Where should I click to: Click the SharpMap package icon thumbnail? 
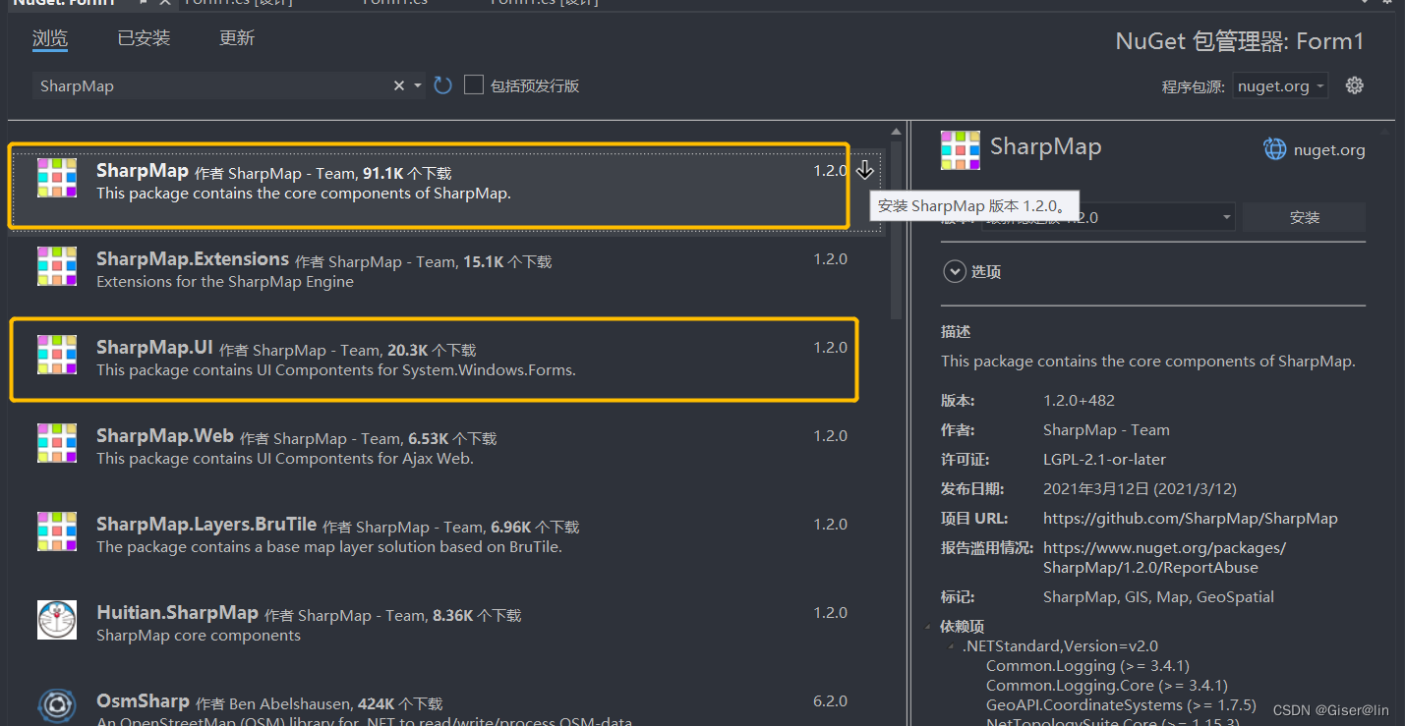56,178
